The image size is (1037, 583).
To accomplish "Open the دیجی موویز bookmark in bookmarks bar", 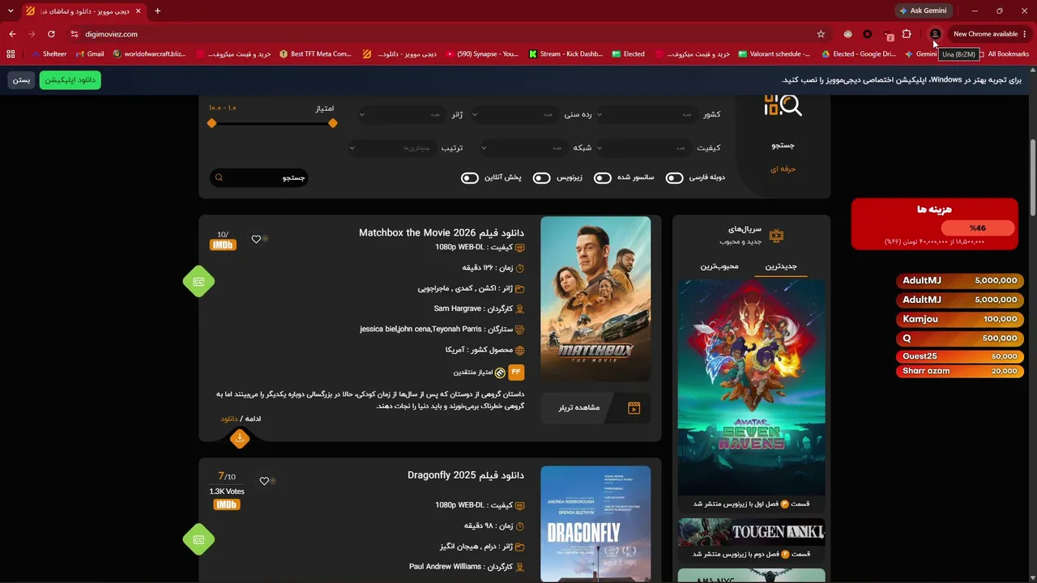I will pyautogui.click(x=399, y=54).
